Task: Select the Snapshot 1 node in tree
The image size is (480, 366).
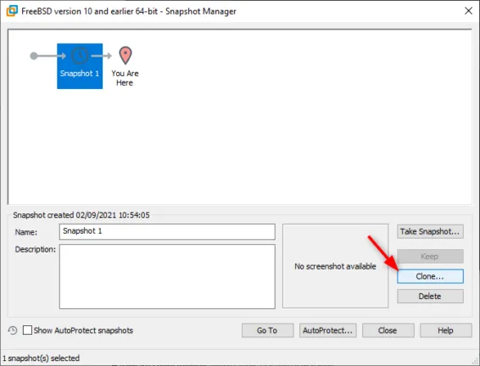Action: 80,66
